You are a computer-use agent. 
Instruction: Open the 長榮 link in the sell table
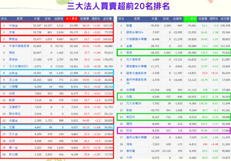pyautogui.click(x=129, y=53)
